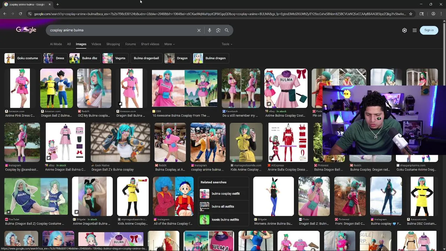Click the browser forward arrow

pos(13,14)
